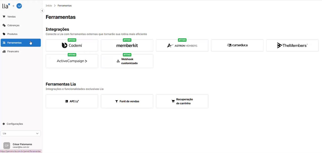Click the Financeiro bar chart icon
Image resolution: width=322 pixels, height=153 pixels.
[4, 52]
